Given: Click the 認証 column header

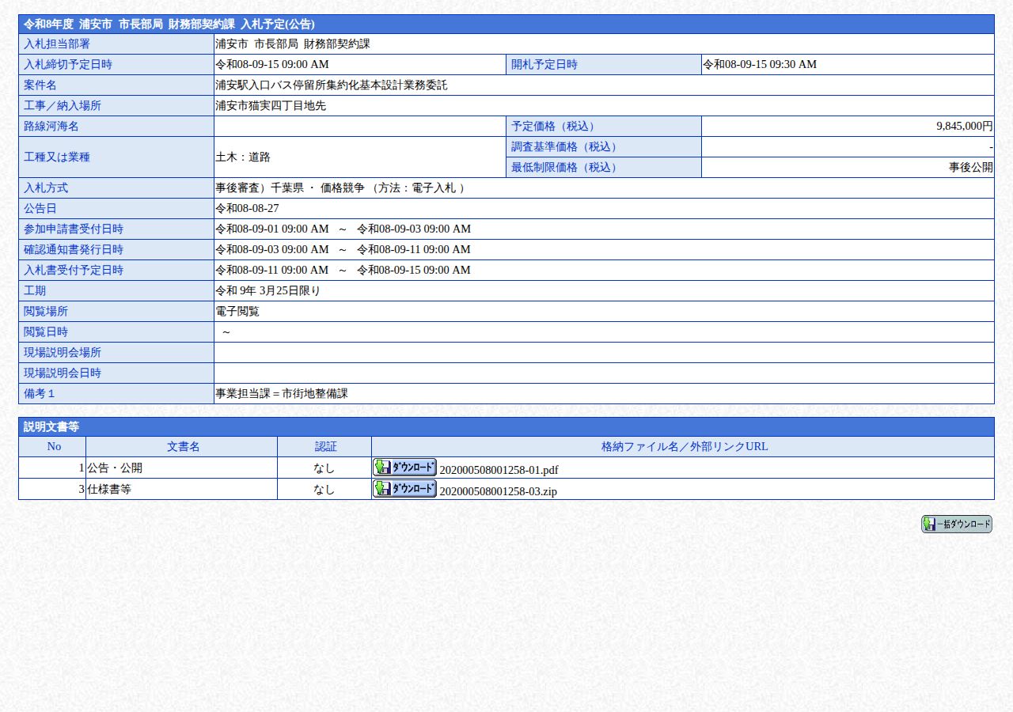Looking at the screenshot, I should pos(324,446).
